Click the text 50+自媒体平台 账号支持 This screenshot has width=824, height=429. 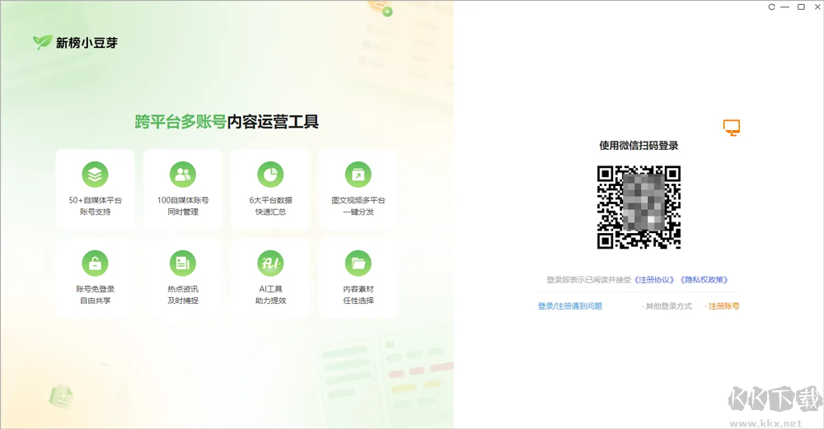[95, 206]
